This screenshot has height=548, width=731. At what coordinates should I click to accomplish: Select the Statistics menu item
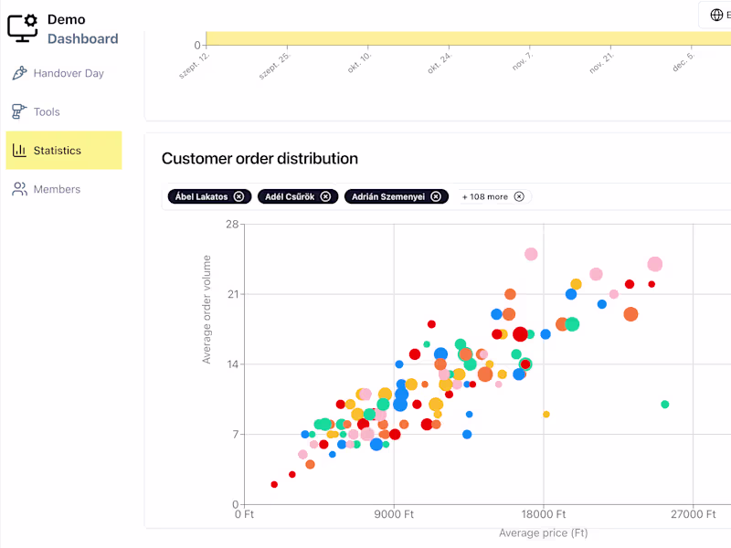58,151
